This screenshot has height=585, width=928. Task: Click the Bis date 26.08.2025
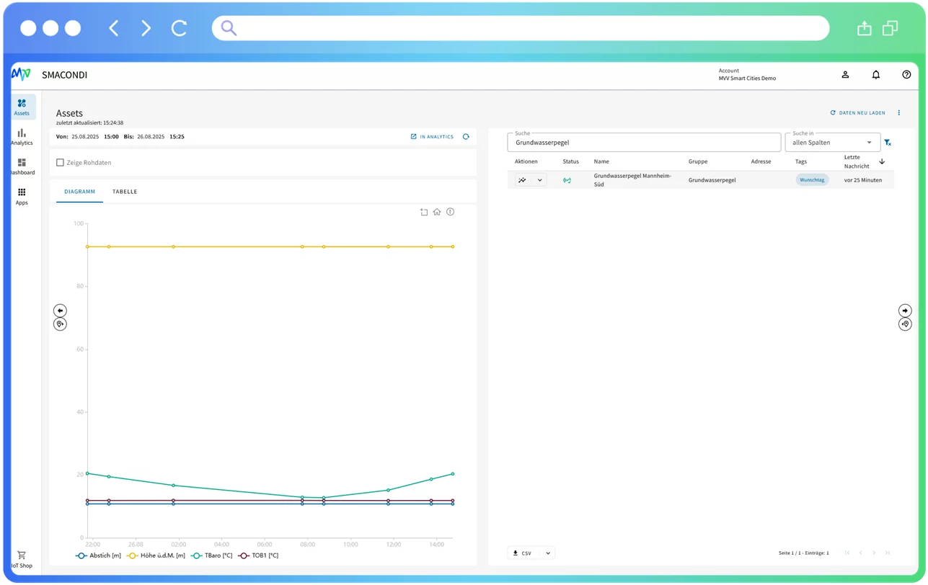(x=151, y=137)
